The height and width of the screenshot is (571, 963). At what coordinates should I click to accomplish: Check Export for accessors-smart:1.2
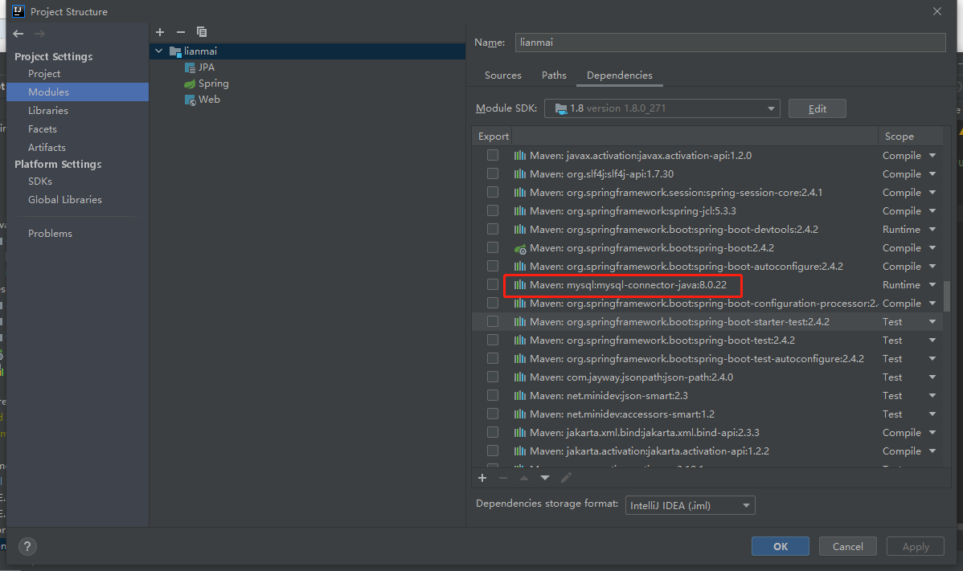click(x=493, y=414)
